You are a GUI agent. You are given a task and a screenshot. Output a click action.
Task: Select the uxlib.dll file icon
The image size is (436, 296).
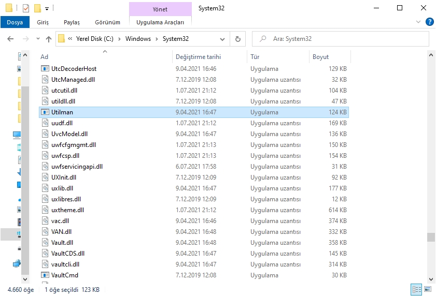pyautogui.click(x=45, y=188)
